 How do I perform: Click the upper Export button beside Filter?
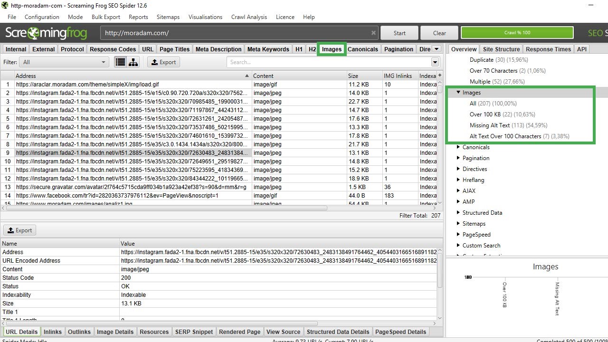pos(163,62)
